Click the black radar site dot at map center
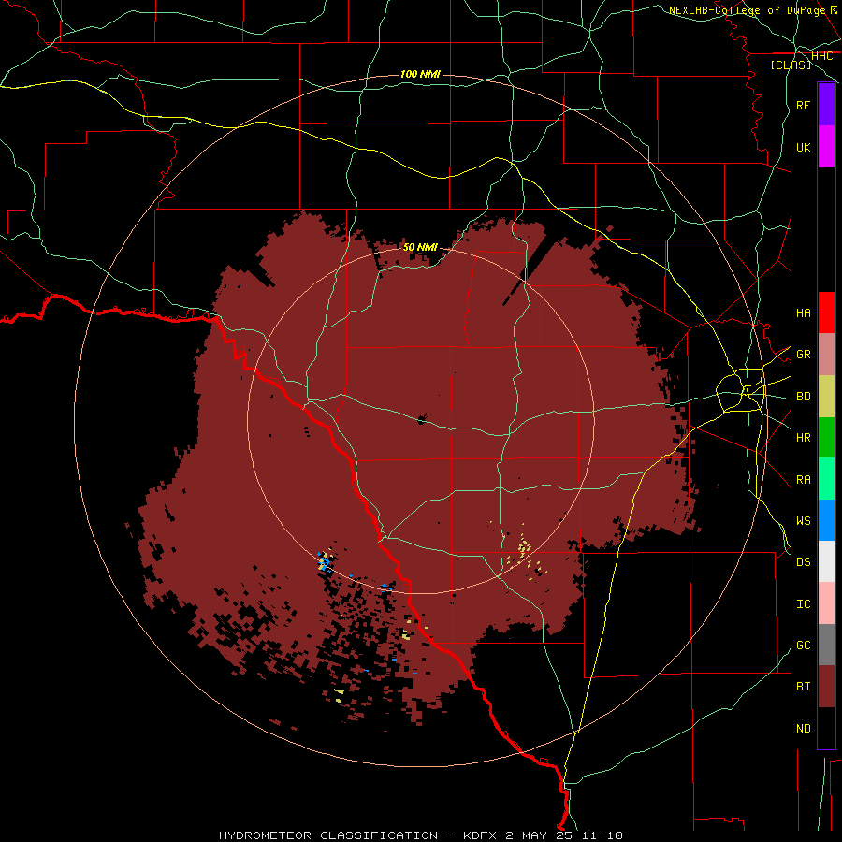This screenshot has width=842, height=842. [x=422, y=419]
